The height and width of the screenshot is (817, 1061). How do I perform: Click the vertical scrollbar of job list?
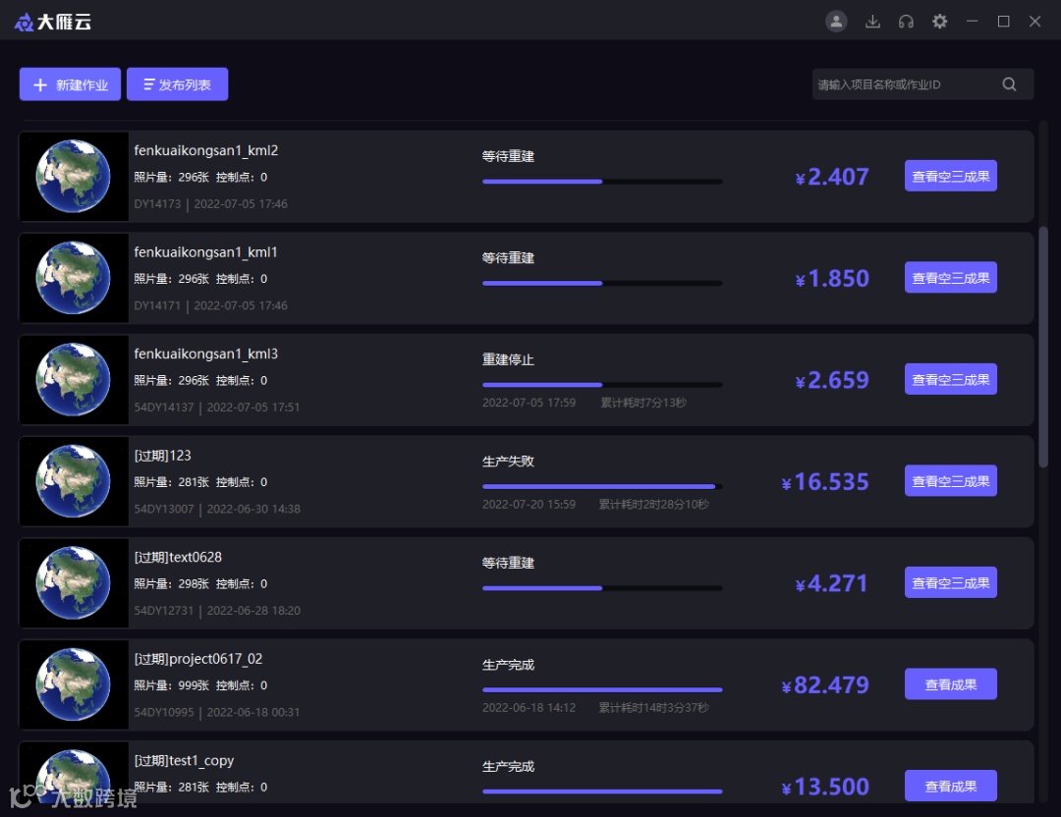coord(1043,347)
